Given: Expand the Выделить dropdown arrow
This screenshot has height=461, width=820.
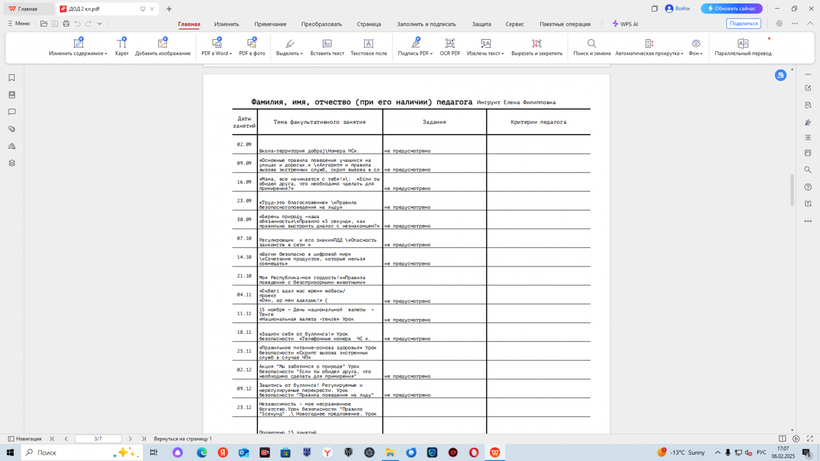Looking at the screenshot, I should [301, 54].
